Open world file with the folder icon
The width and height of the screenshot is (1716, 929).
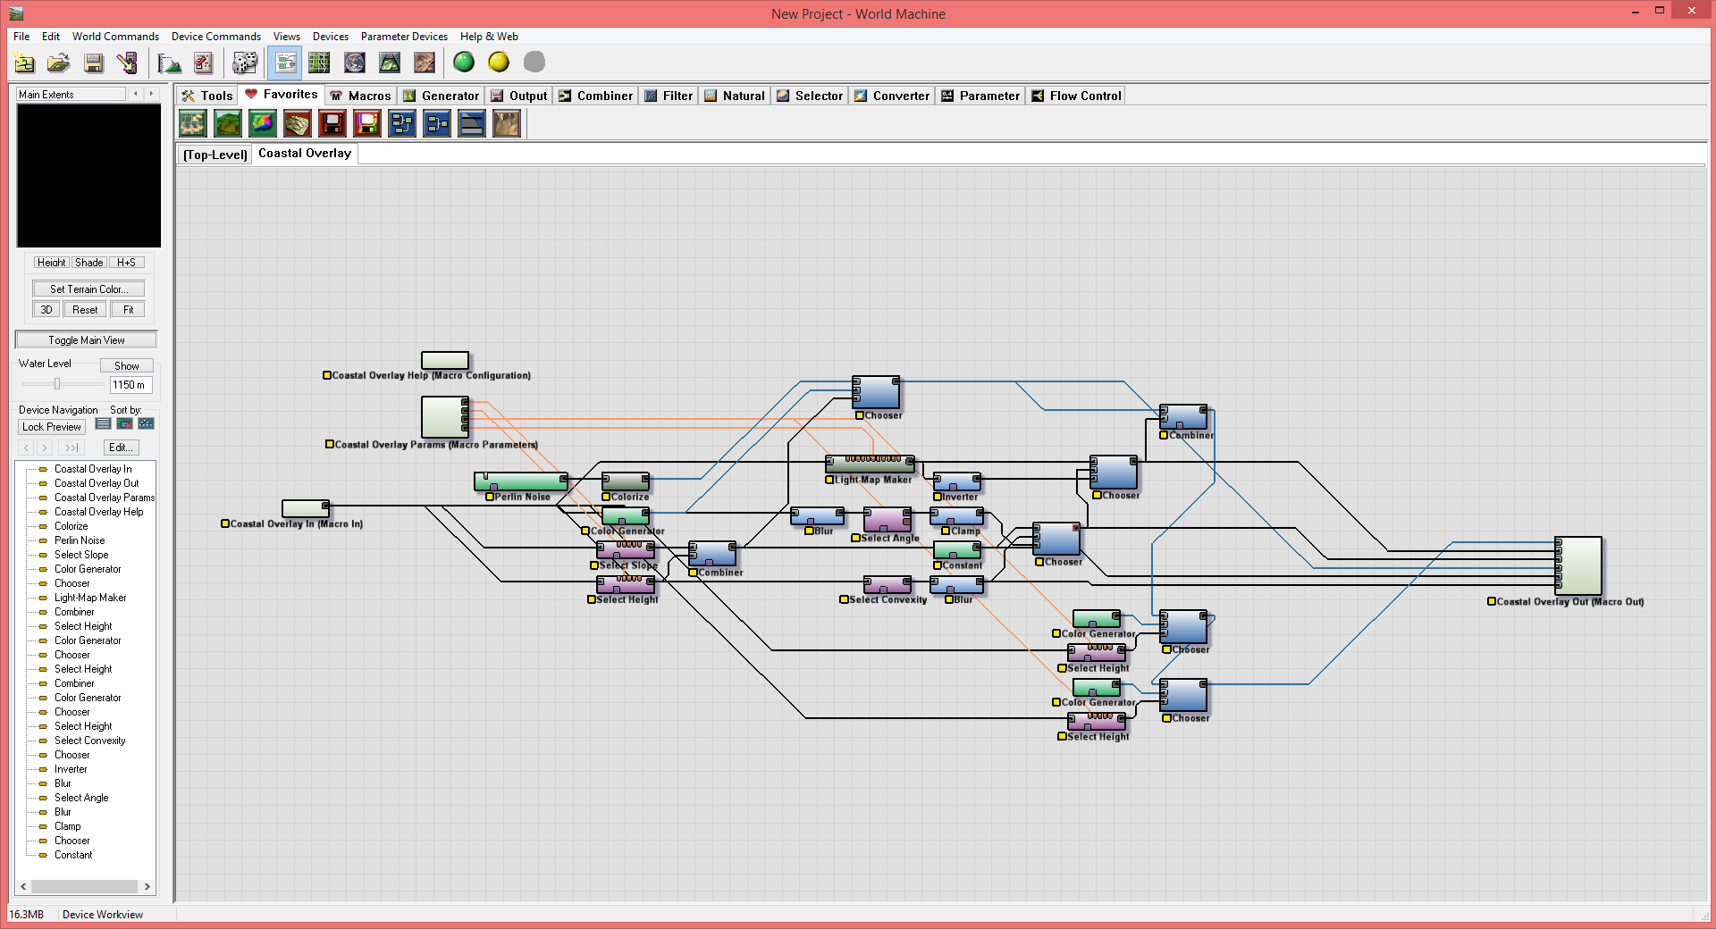click(x=58, y=63)
